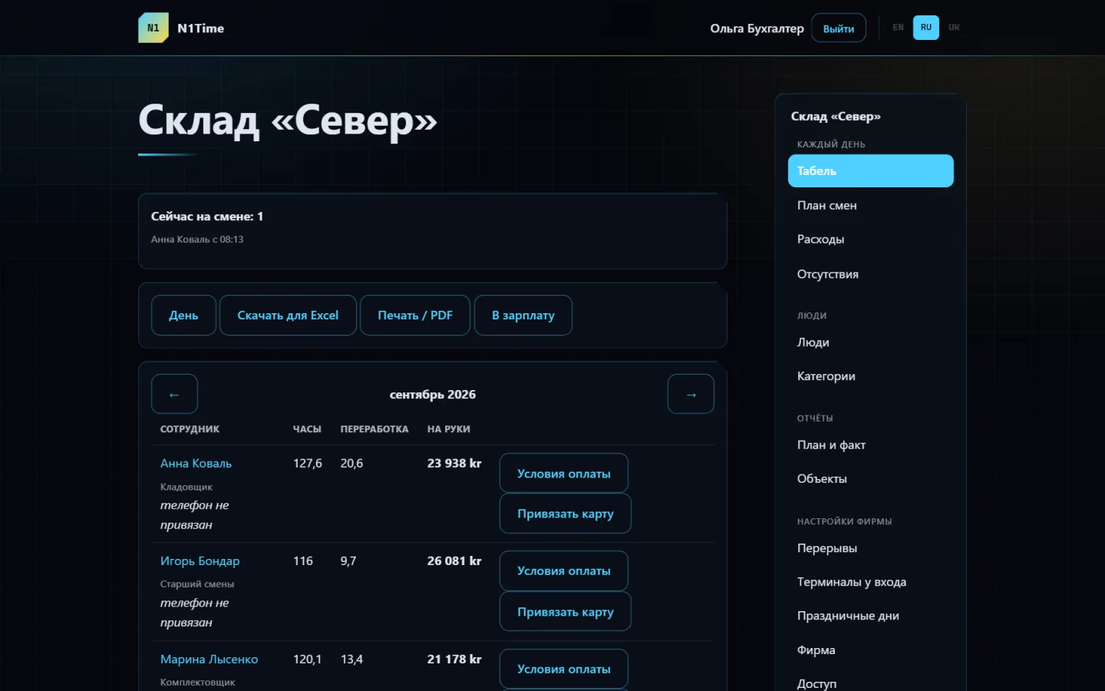Open Табель in sidebar

[x=871, y=171]
